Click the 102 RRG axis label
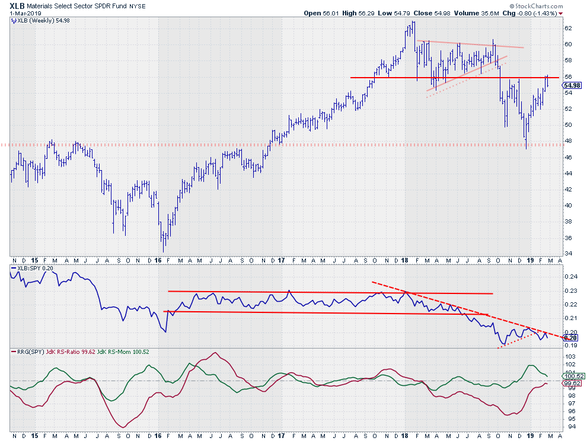587x441 pixels. [570, 365]
